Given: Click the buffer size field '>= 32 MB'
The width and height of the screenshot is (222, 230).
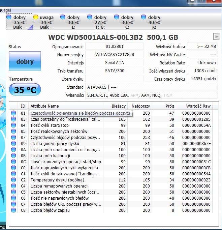Looking at the screenshot, I should tap(202, 47).
